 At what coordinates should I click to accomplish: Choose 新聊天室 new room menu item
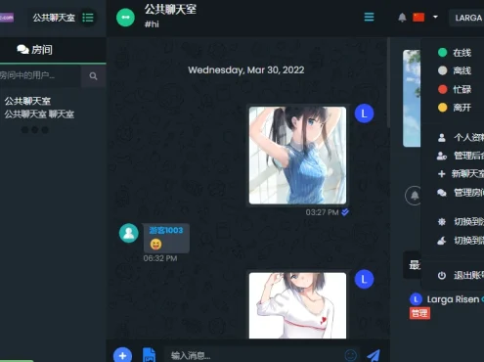pos(461,174)
